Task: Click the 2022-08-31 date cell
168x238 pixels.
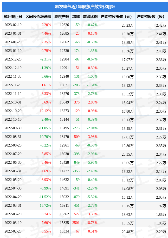Action: pyautogui.click(x=13, y=137)
